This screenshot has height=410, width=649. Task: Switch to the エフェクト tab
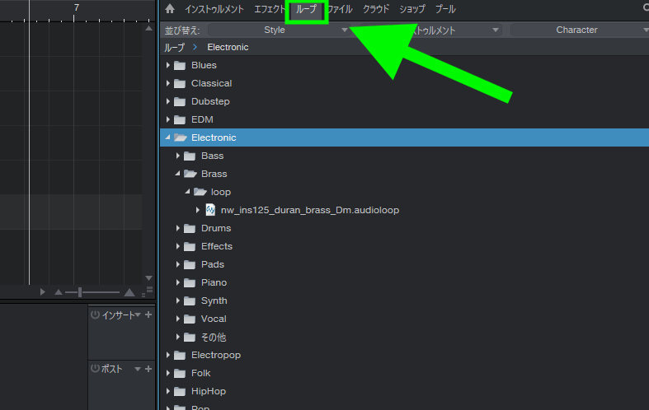(270, 9)
